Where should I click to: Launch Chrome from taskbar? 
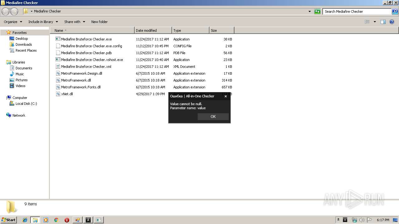(56, 220)
